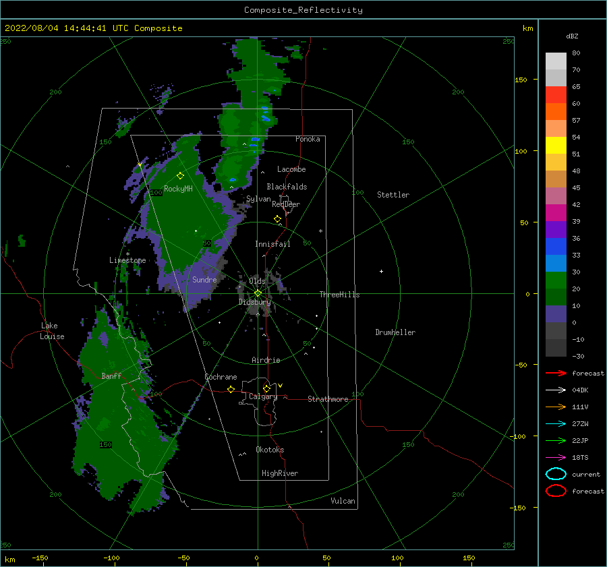This screenshot has height=567, width=607.
Task: Select the bright green 30 dBZ swatch
Action: pos(556,280)
